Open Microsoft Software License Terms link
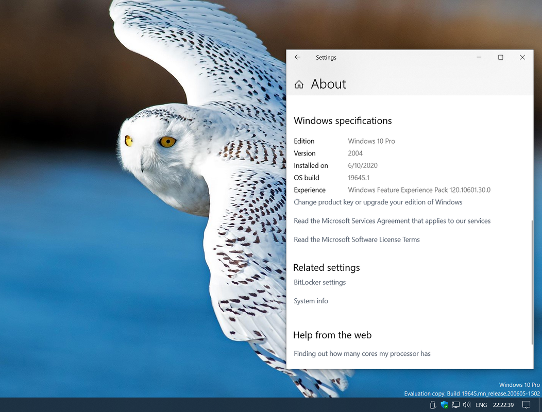Viewport: 542px width, 412px height. click(357, 239)
